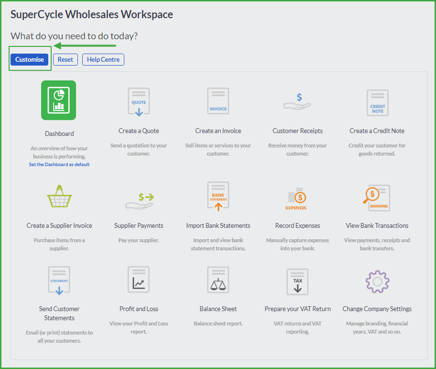Open the Profit and Loss chart icon
The height and width of the screenshot is (369, 436).
[x=139, y=280]
